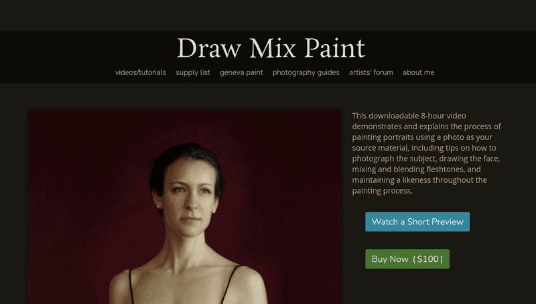Click the word "fleshtones" in the description

pos(444,169)
